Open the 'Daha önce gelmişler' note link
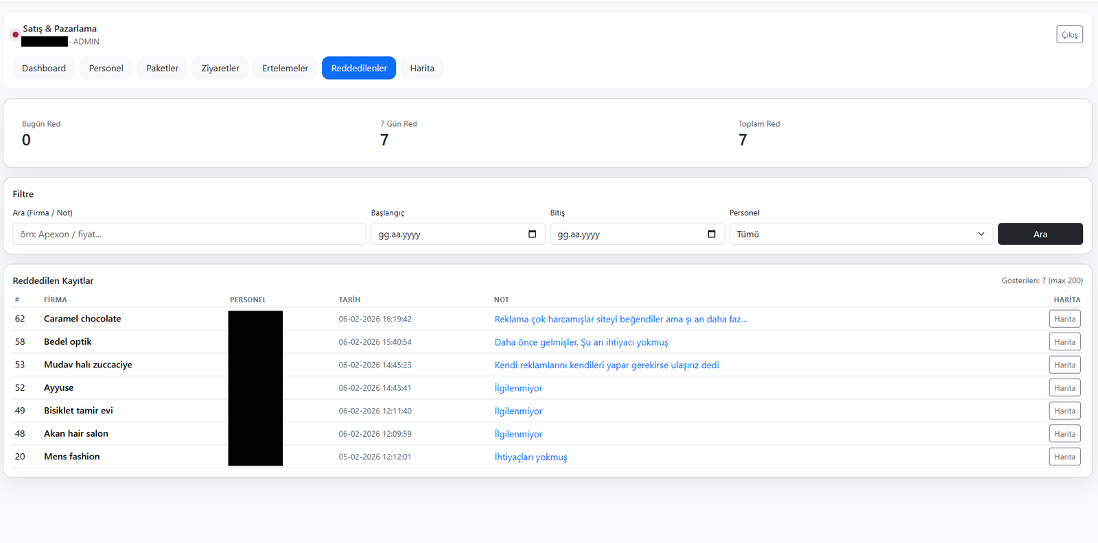The width and height of the screenshot is (1098, 543). 581,342
